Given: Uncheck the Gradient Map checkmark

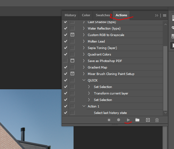Looking at the screenshot, I should pos(65,67).
